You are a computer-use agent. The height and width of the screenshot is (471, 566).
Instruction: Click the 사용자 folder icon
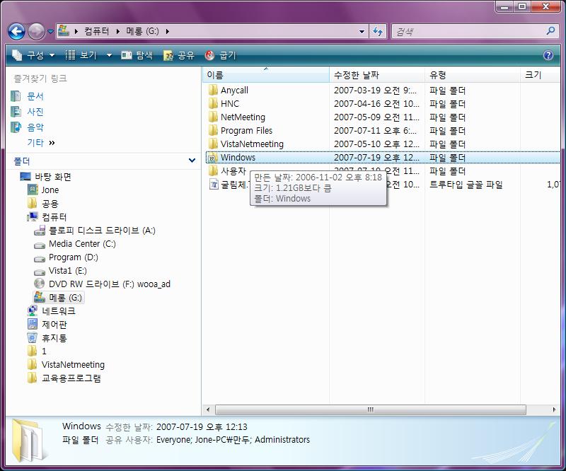(214, 170)
